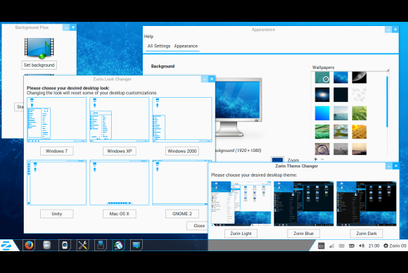
Task: Close the Zorin Look Changer dialog via Close button
Action: tap(198, 226)
